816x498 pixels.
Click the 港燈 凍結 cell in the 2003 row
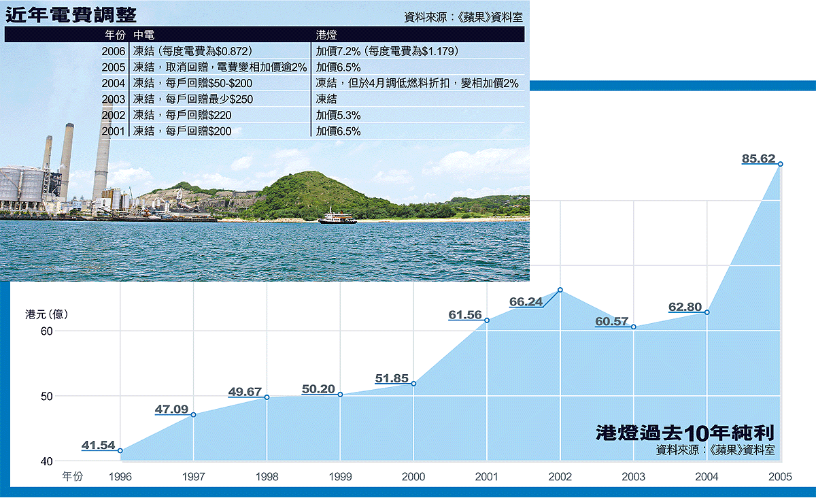click(326, 99)
